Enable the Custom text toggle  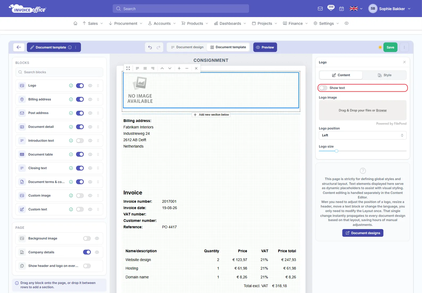tap(80, 209)
